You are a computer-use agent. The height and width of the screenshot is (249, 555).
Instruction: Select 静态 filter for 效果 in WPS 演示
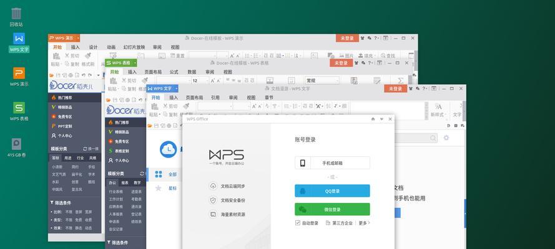79,228
